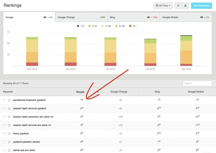Click the Dec 2018 stacked bar
Viewport: 216px width, 153px height.
click(71, 52)
